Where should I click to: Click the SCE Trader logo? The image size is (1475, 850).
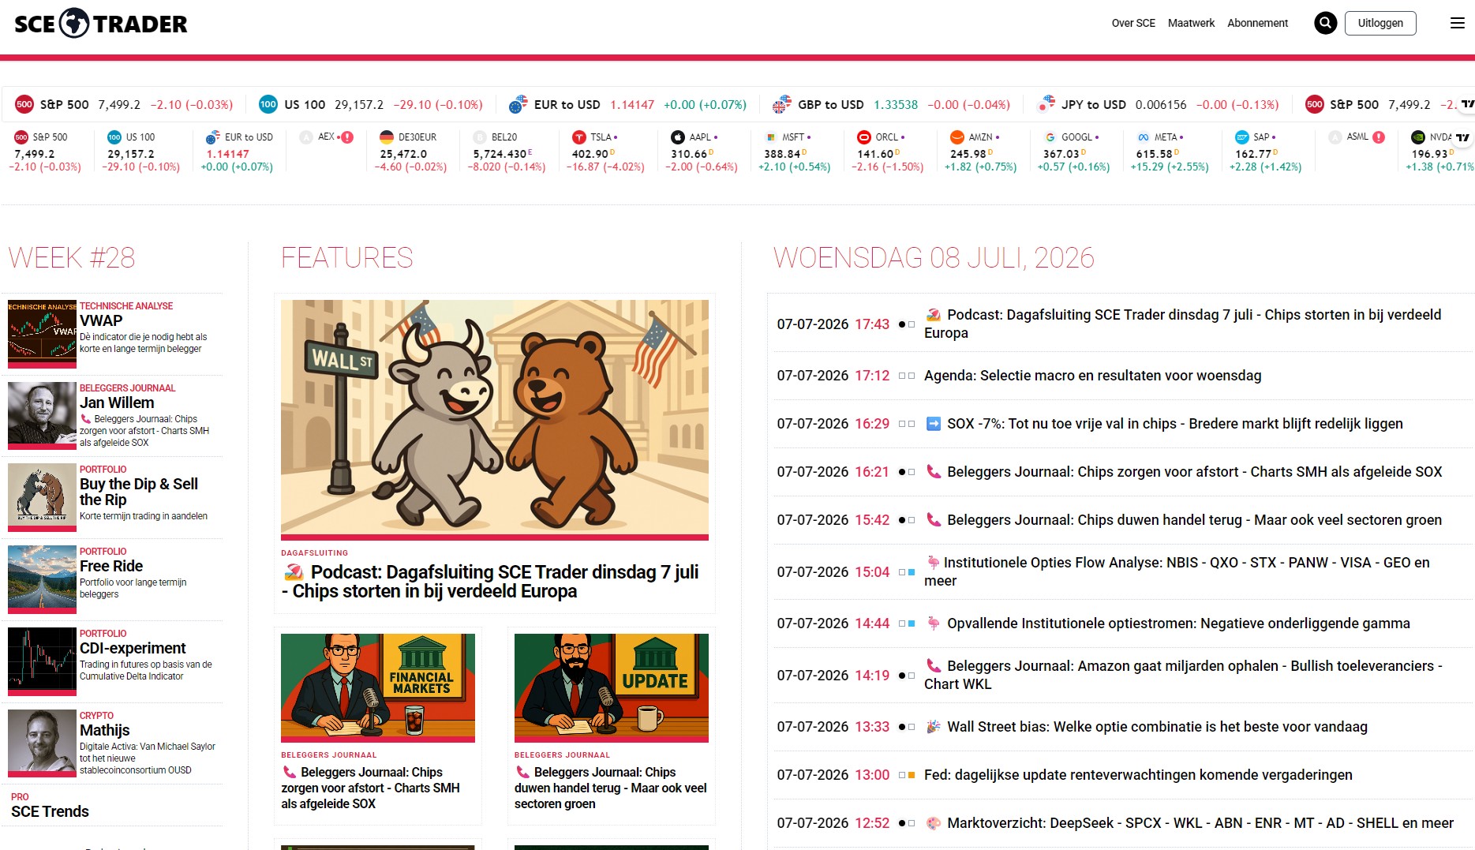(101, 24)
